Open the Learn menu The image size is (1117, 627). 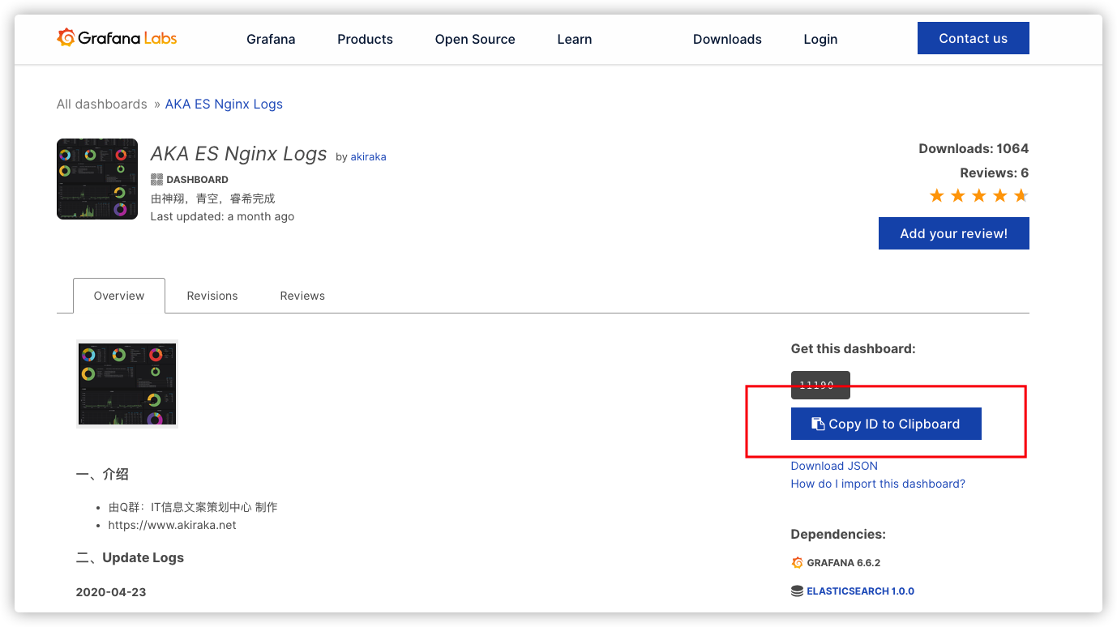tap(575, 39)
